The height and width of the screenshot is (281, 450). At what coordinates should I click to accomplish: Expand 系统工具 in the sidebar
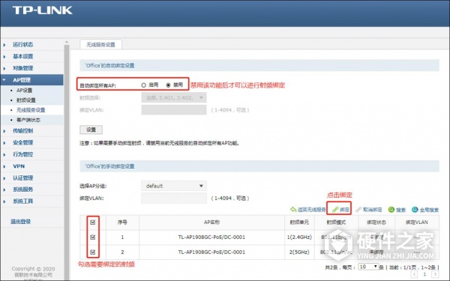(x=22, y=202)
